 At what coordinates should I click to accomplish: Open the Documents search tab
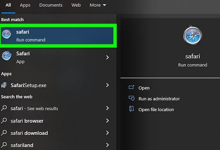(x=51, y=5)
